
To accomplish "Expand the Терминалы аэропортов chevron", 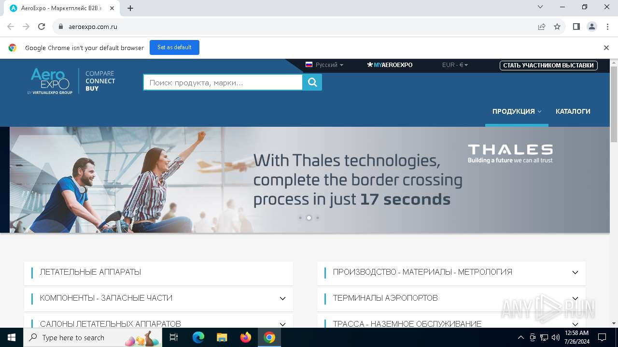I will 575,298.
